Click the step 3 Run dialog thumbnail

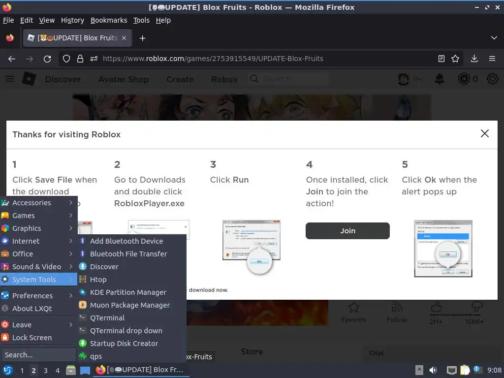coord(252,247)
